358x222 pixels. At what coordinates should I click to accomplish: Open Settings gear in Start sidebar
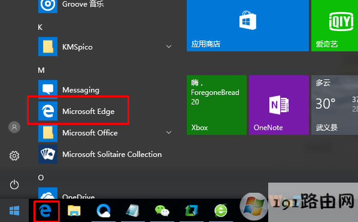[14, 156]
